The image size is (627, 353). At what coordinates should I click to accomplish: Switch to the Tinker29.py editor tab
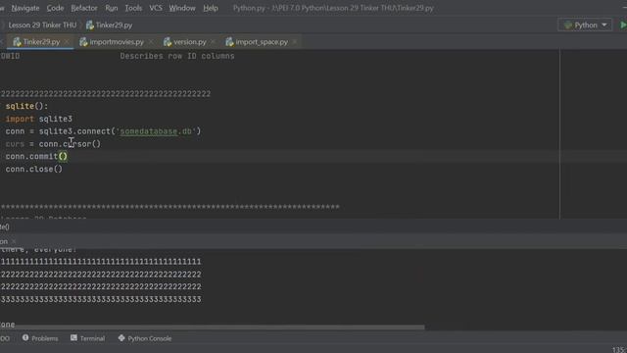tap(41, 42)
